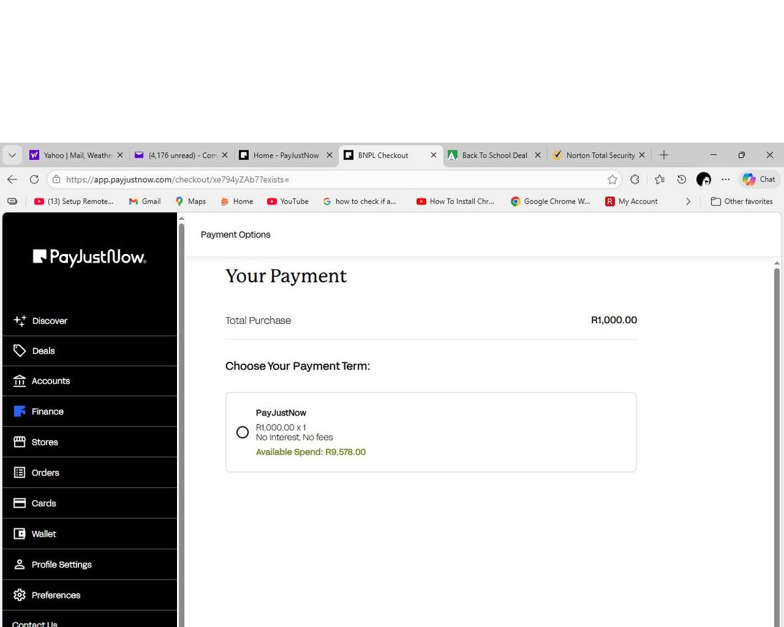
Task: Open the Setup Remote YouTube bookmark
Action: tap(74, 201)
